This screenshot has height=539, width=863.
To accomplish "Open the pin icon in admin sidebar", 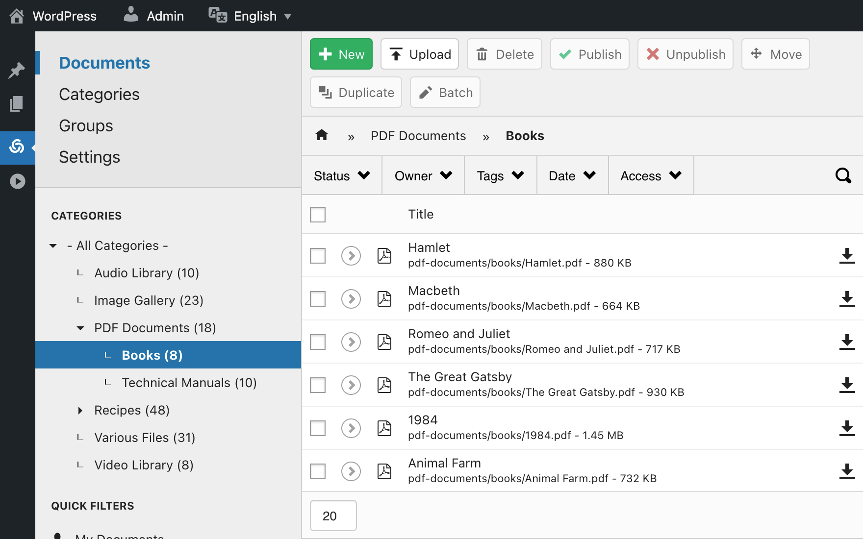I will coord(17,71).
